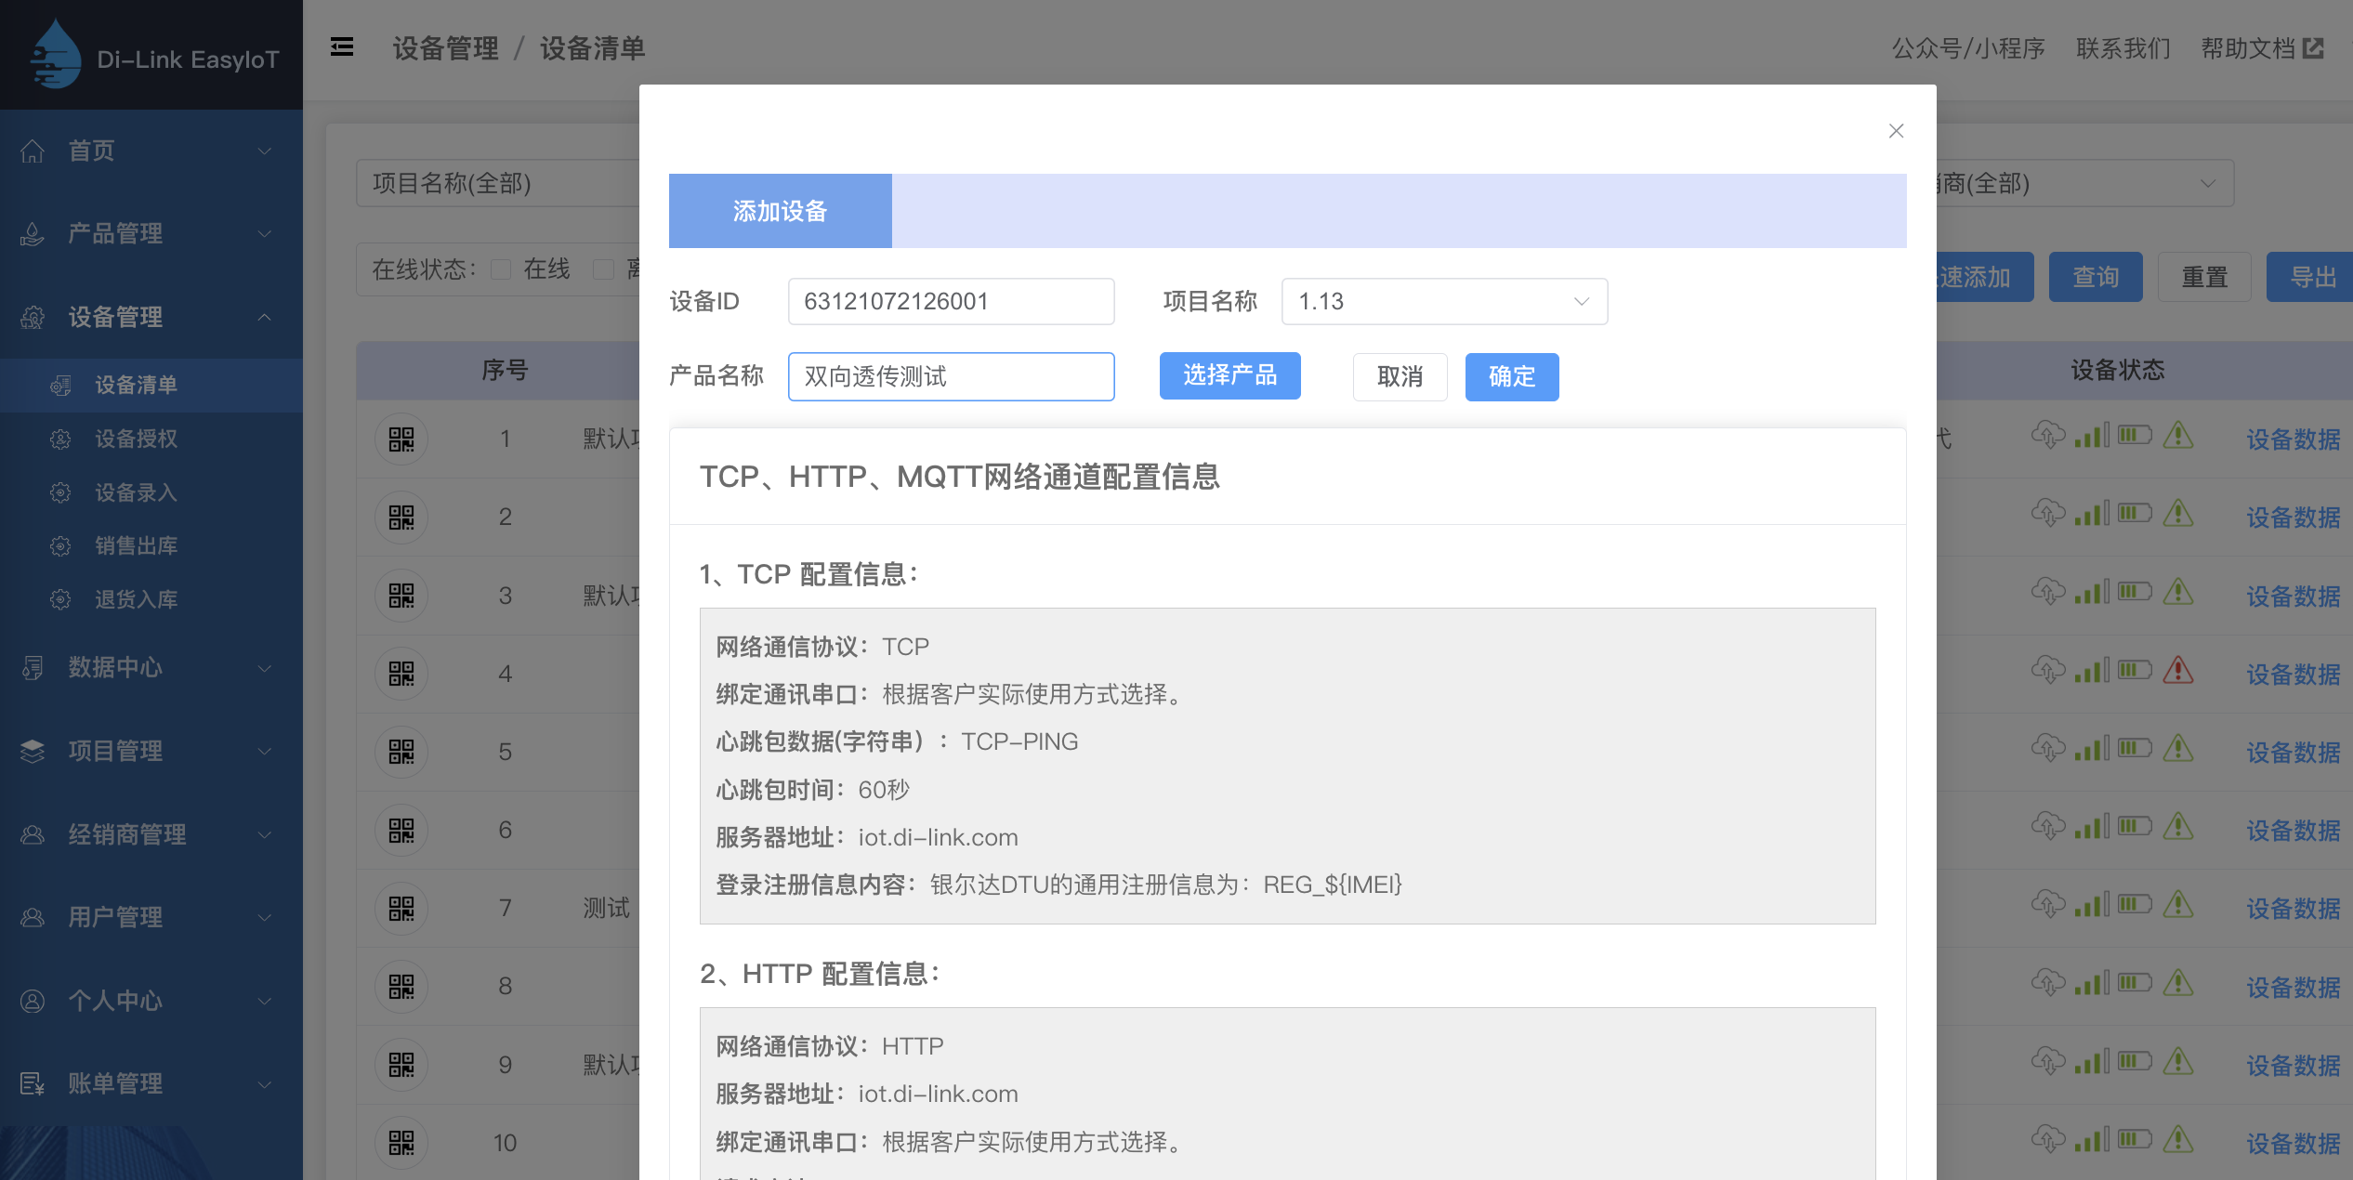Click the warning triangle icon in row 9
The width and height of the screenshot is (2353, 1180).
click(x=2178, y=1061)
